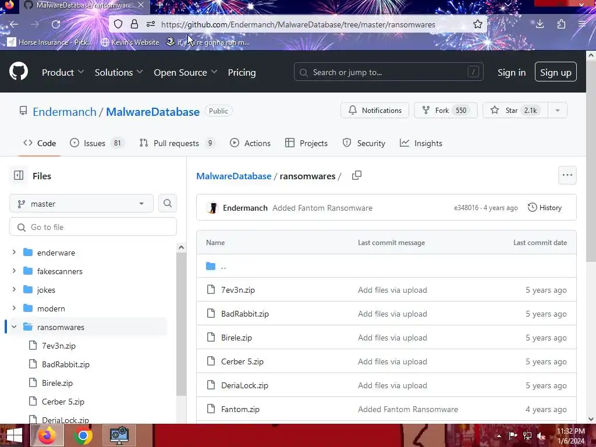Open Fantom.zip in file table
Image resolution: width=596 pixels, height=447 pixels.
240,409
